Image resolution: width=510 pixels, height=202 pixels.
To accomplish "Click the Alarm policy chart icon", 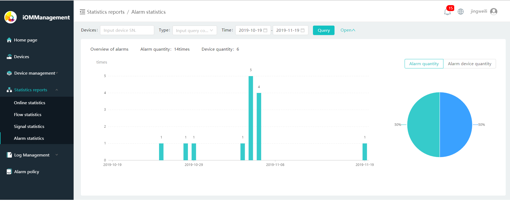I will pos(9,172).
